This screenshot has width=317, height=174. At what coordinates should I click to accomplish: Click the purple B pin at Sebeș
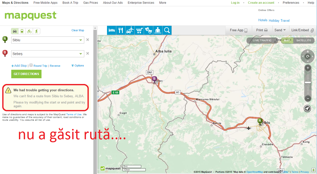154,79
